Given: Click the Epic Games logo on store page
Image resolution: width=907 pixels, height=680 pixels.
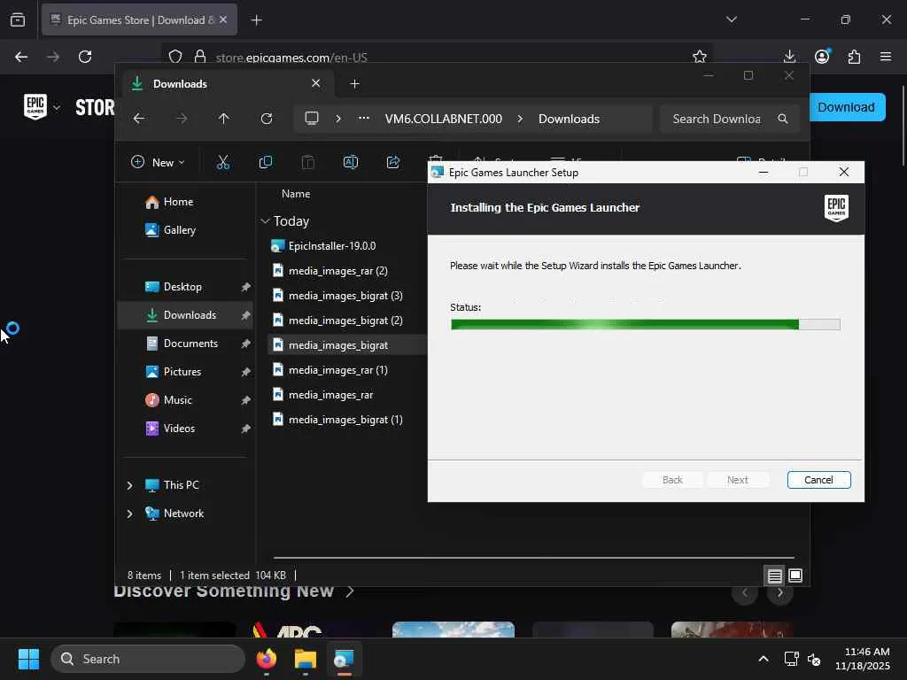Looking at the screenshot, I should (x=35, y=107).
